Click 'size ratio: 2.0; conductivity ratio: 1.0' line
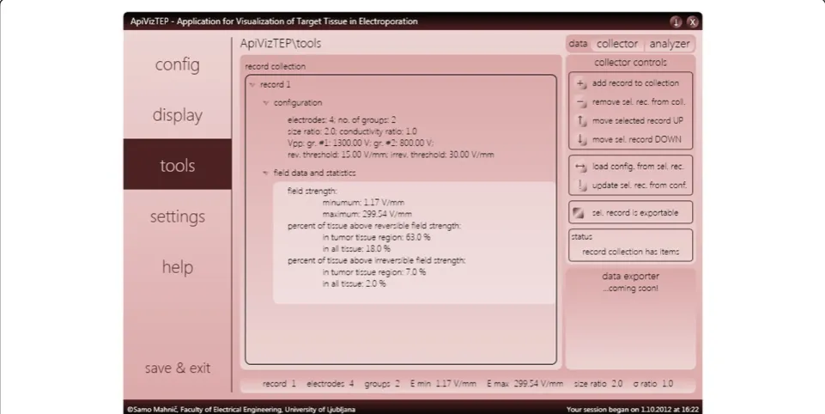Screen dimensions: 825x414 point(352,131)
